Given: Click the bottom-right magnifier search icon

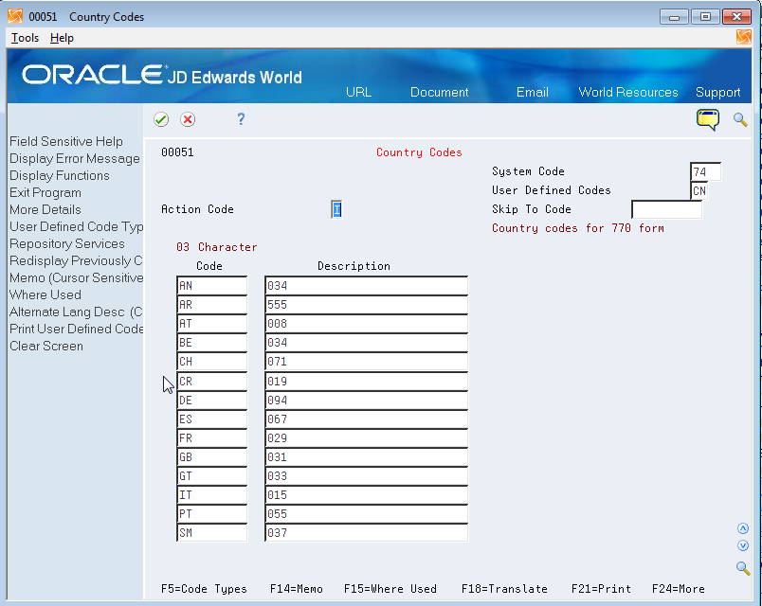Looking at the screenshot, I should point(742,567).
